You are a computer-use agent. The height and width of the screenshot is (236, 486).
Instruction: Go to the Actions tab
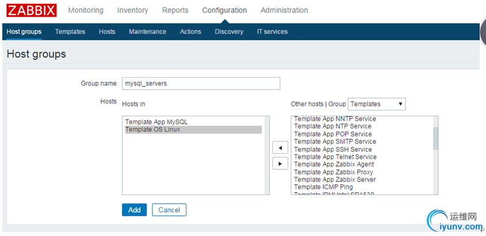click(x=190, y=32)
